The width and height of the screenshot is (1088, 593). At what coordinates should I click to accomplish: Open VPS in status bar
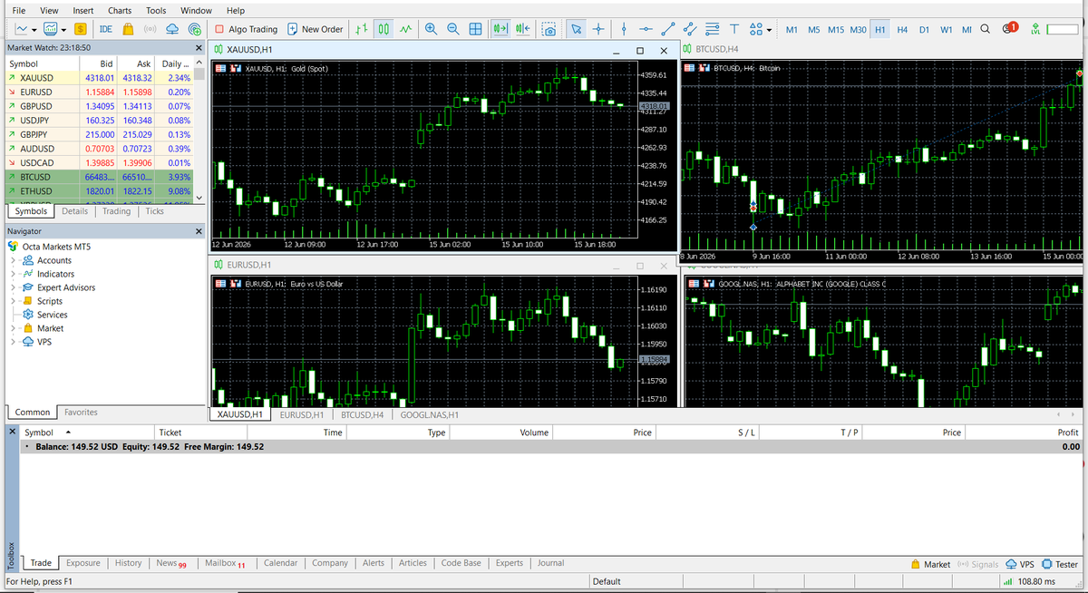(1019, 564)
